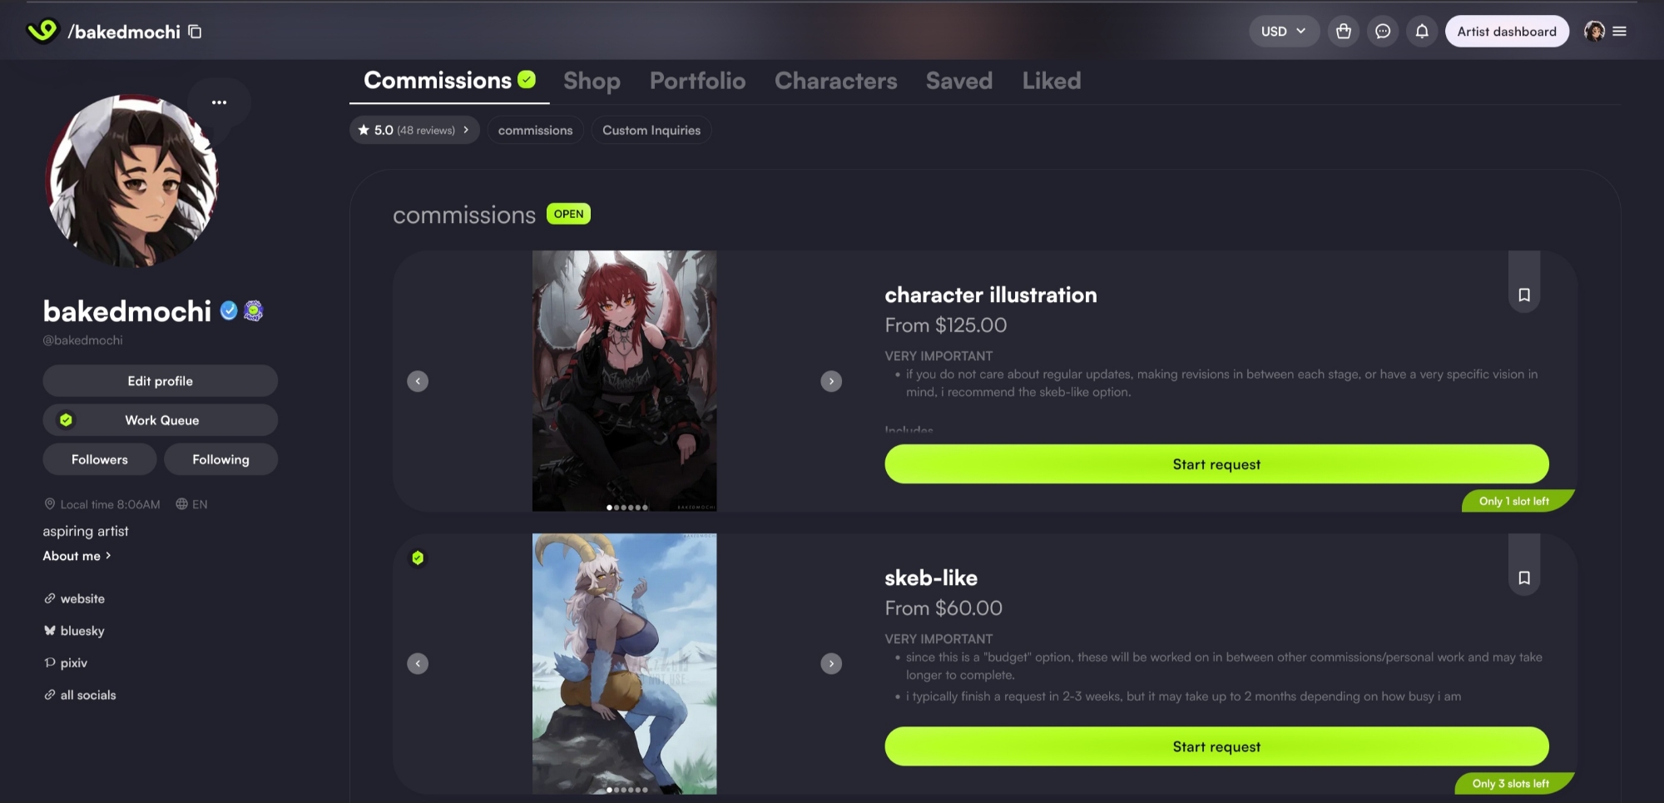Bookmark the character illustration commission
The width and height of the screenshot is (1664, 803).
click(x=1523, y=295)
